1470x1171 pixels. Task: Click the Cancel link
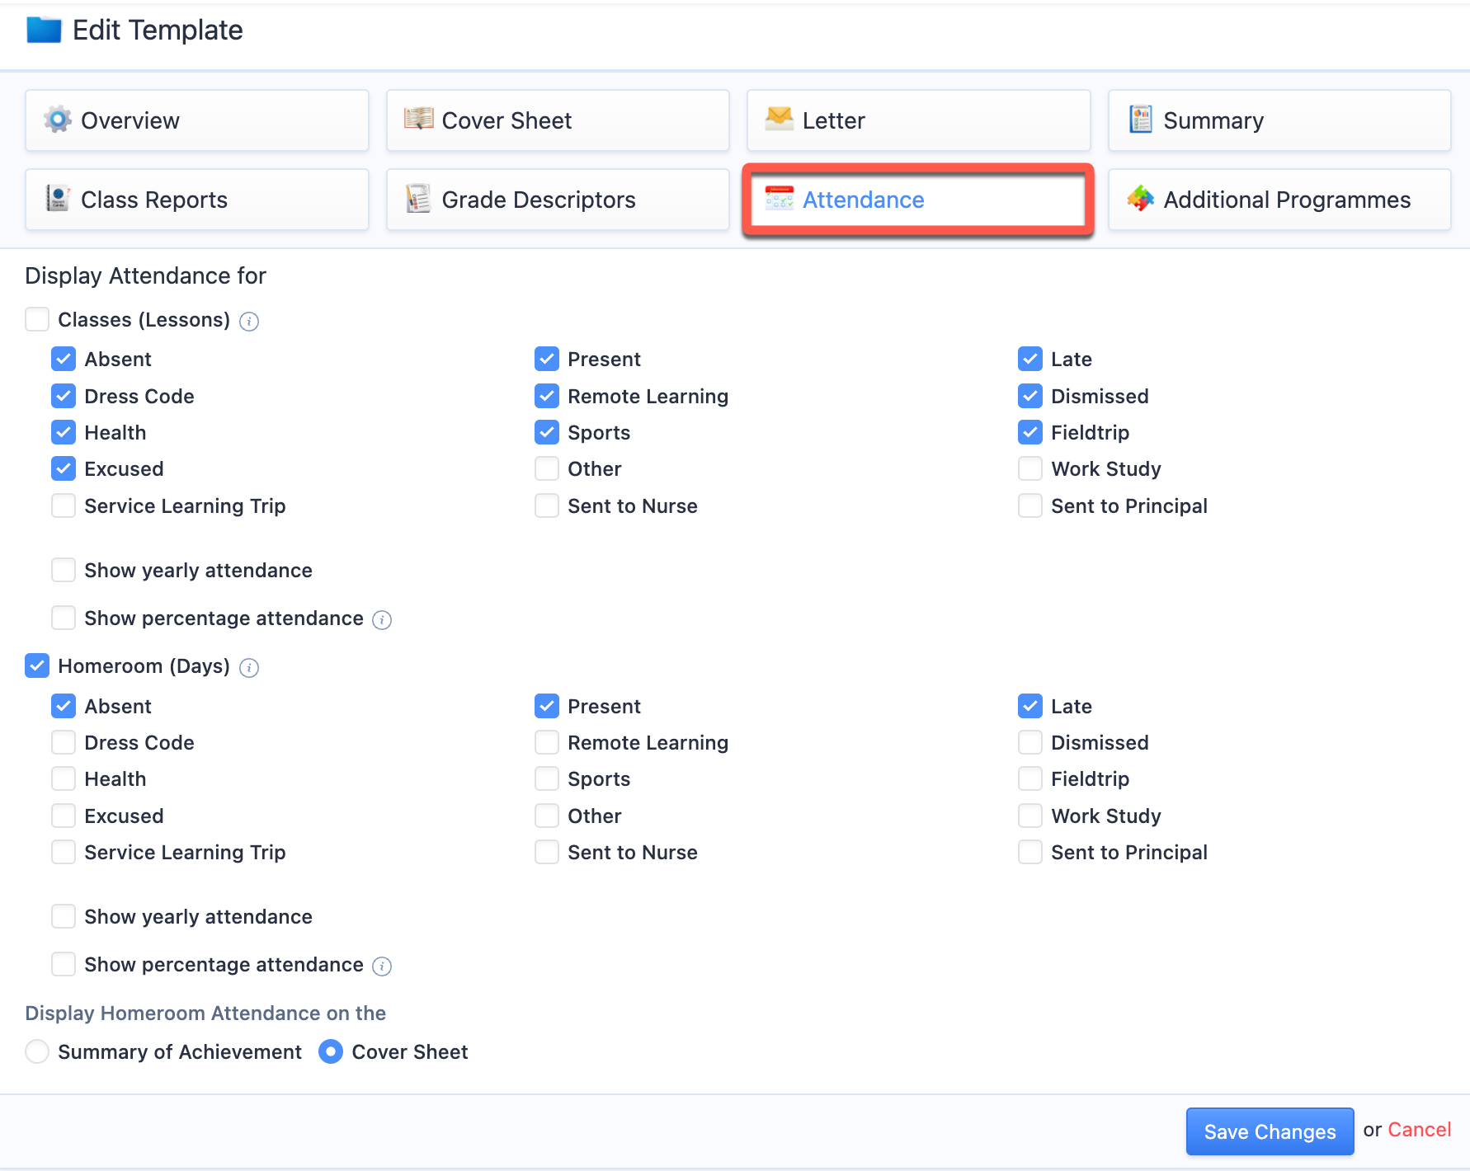[x=1419, y=1130]
